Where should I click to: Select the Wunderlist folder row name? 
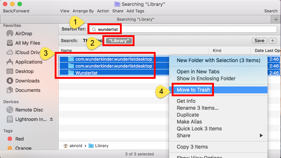coord(86,73)
